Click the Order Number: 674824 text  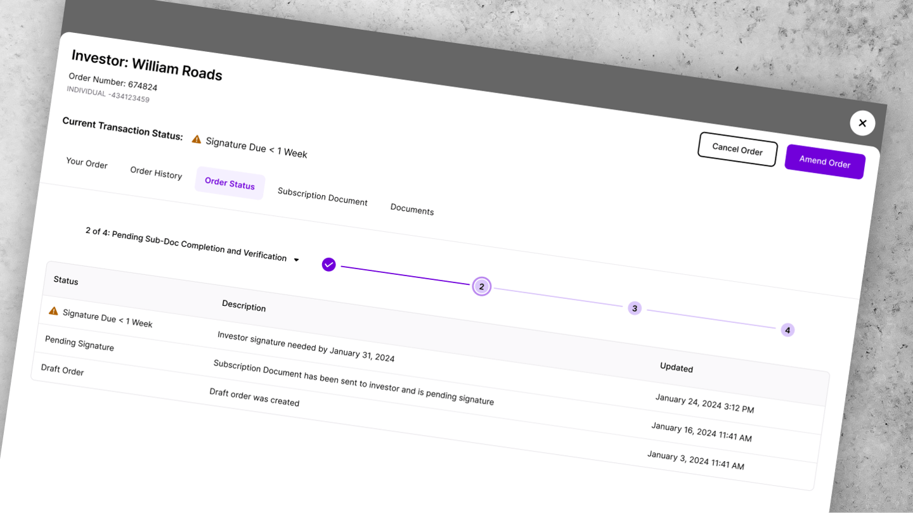(113, 82)
